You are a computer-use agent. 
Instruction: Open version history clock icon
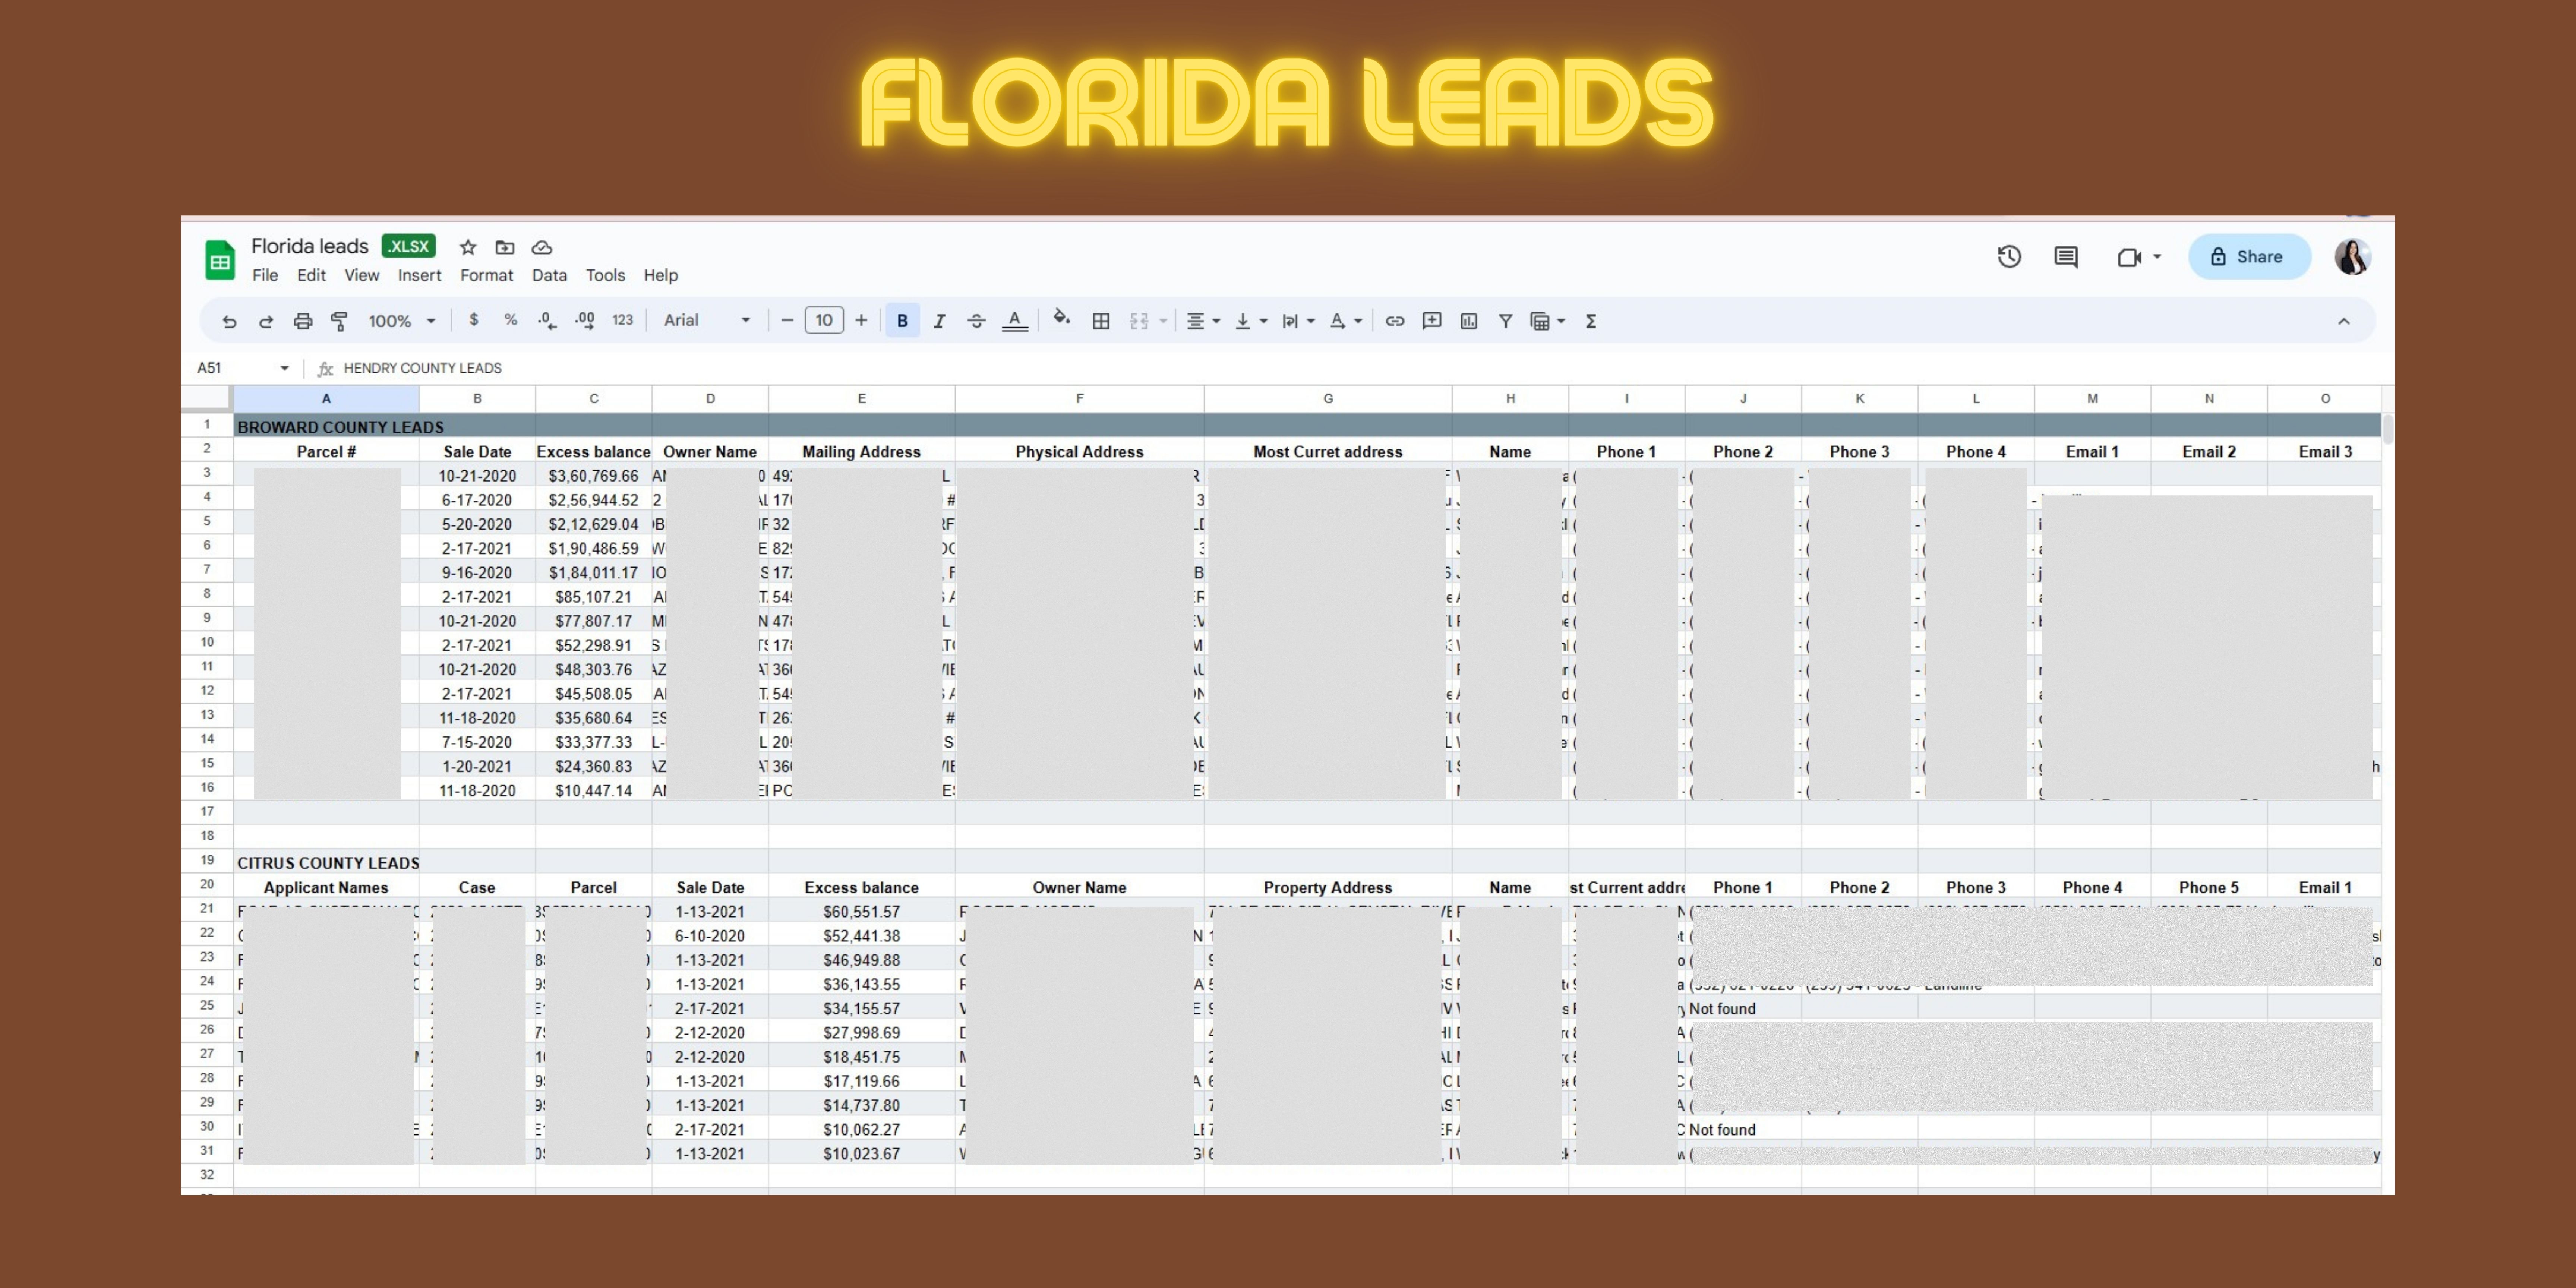(2009, 257)
